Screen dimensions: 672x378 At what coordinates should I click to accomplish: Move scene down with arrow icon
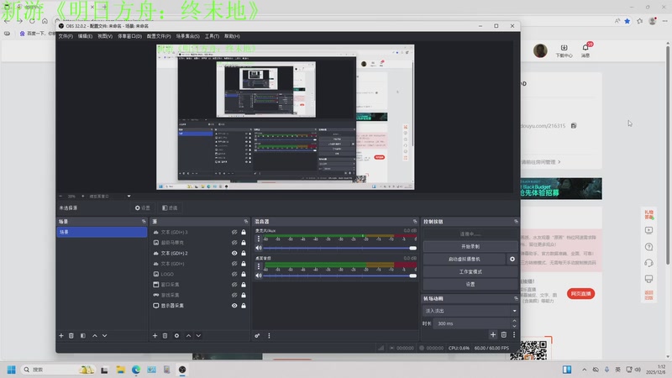(x=104, y=335)
